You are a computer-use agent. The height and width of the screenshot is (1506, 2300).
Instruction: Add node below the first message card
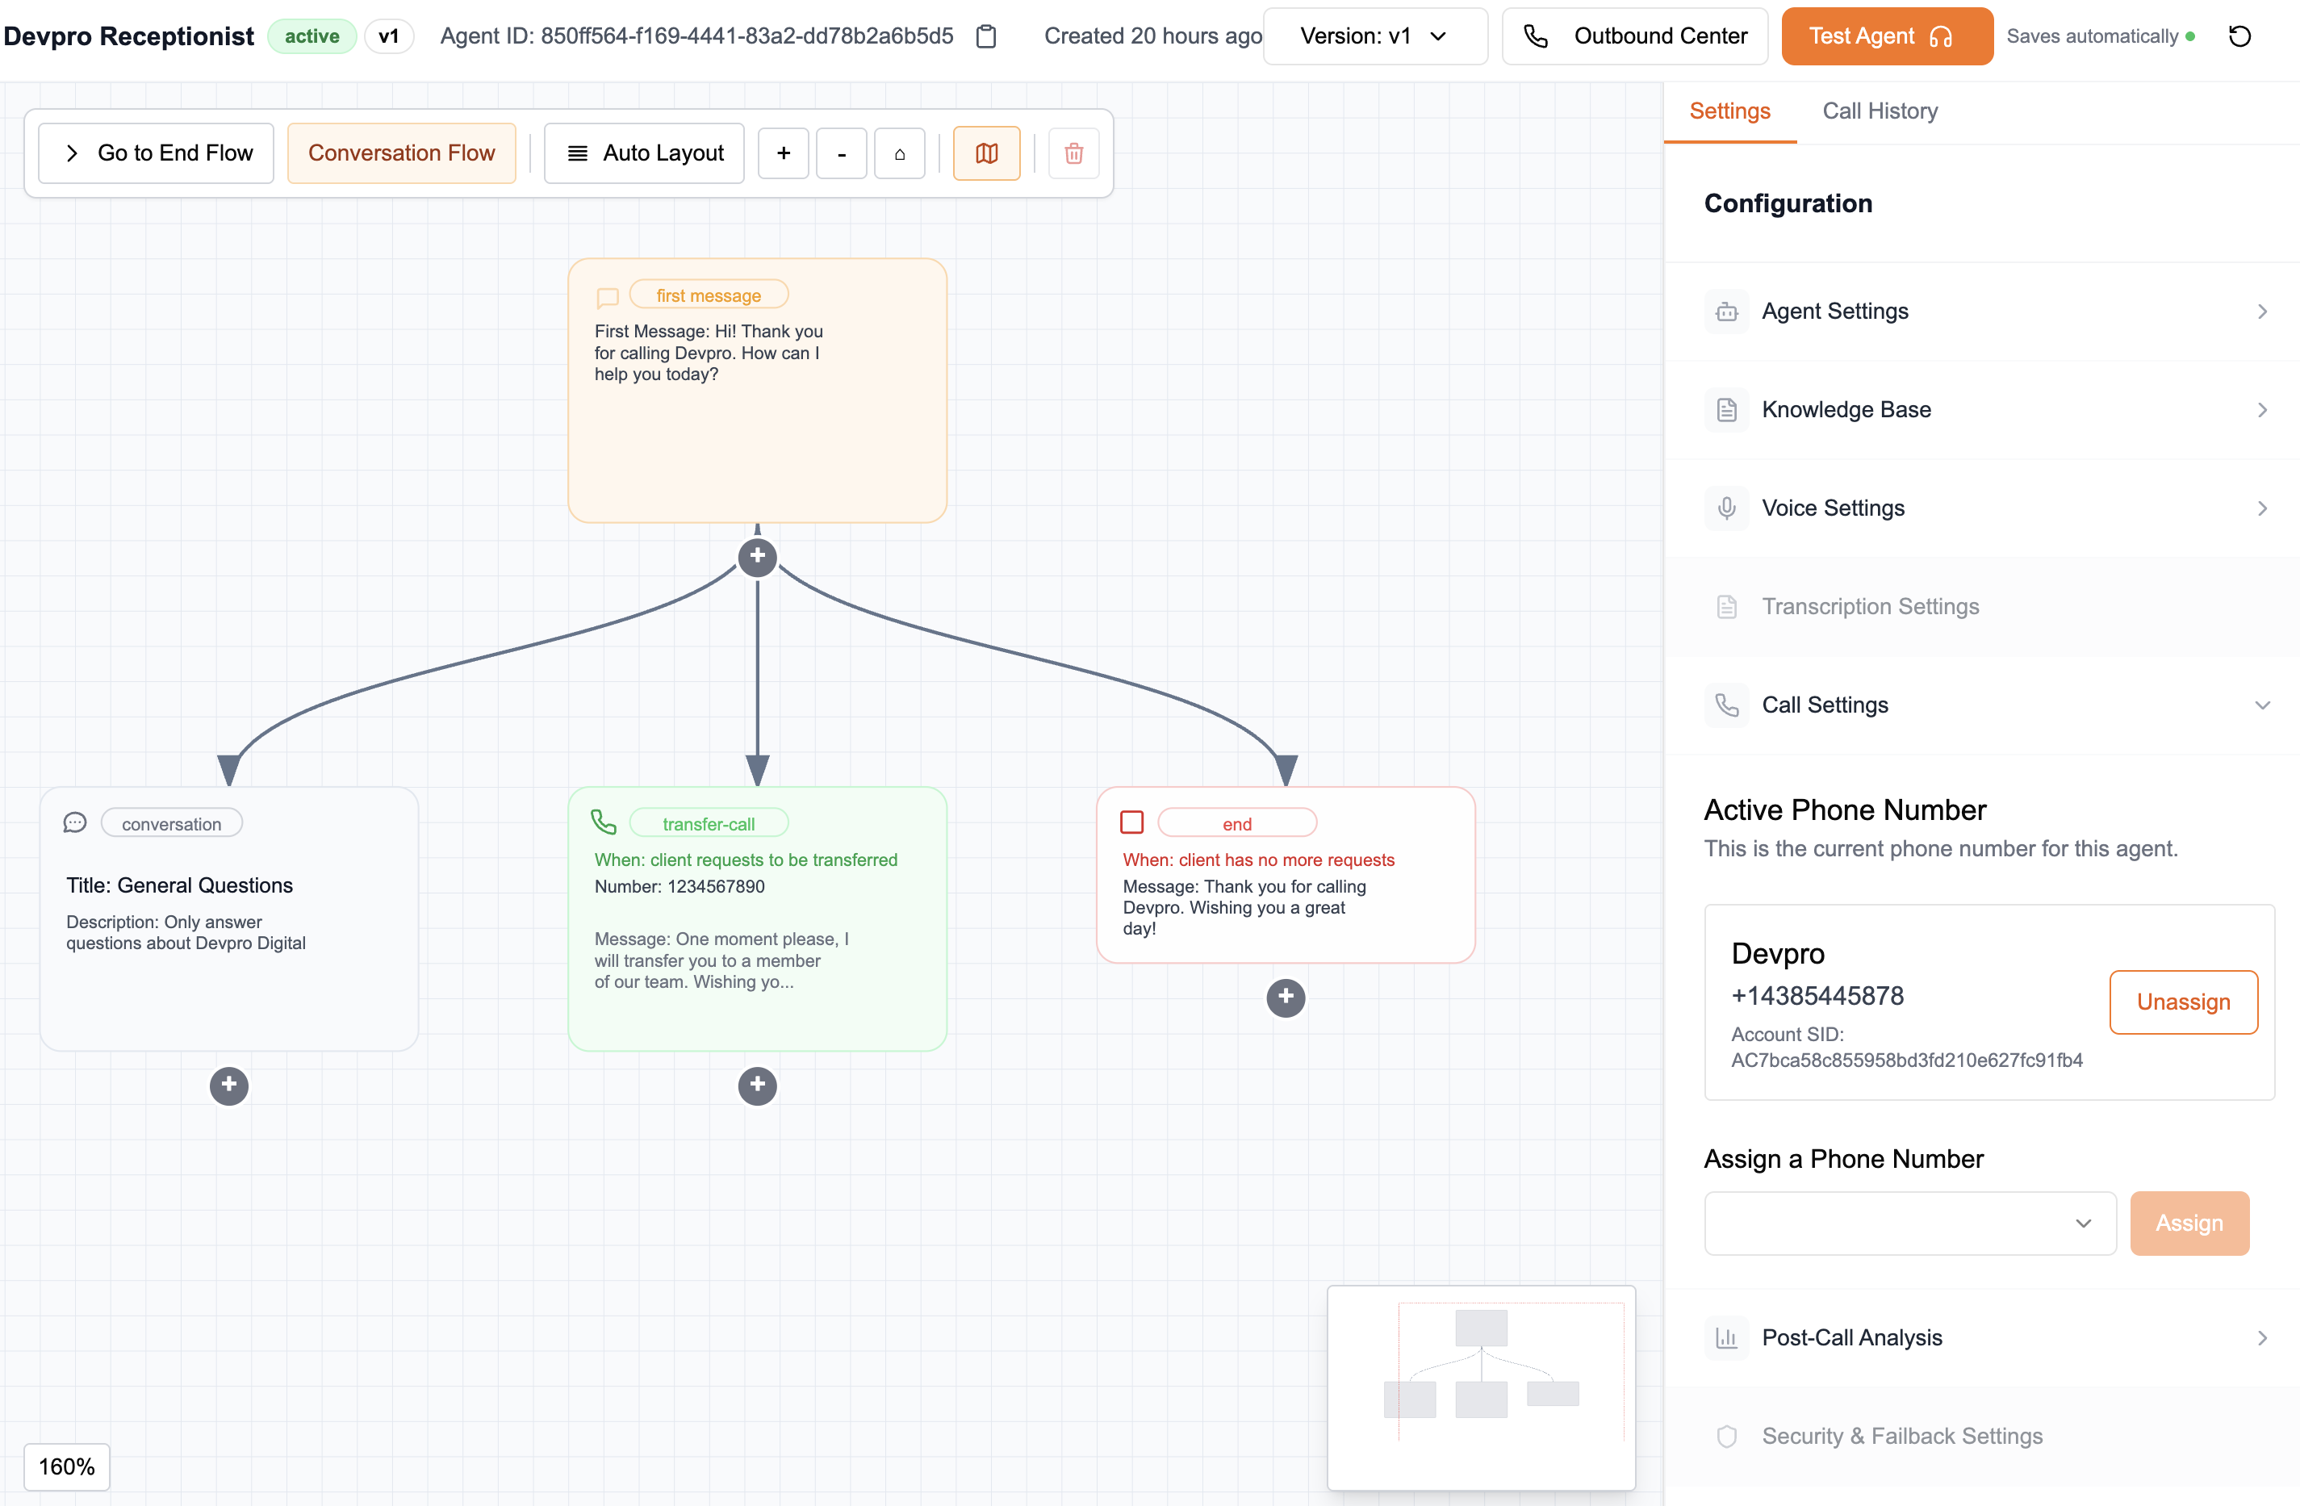point(757,557)
